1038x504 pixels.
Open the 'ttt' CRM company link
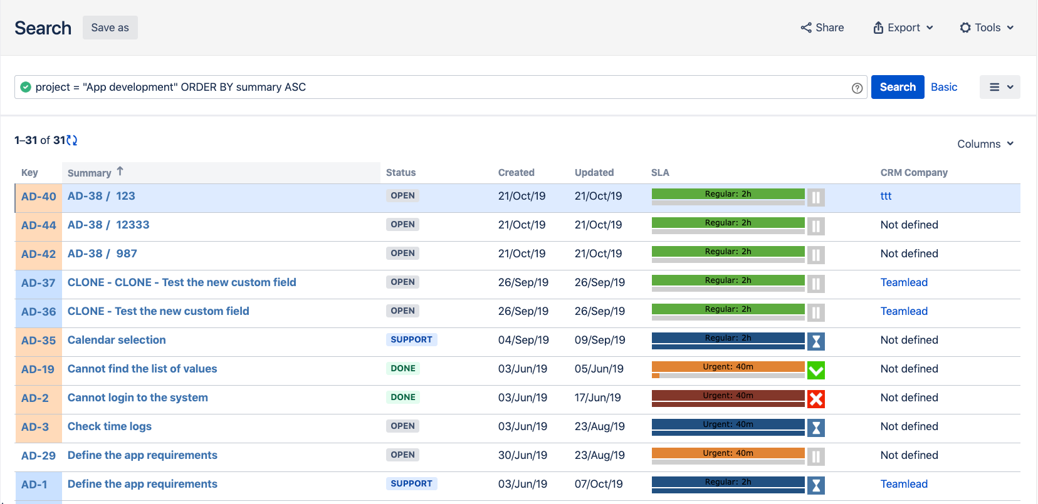point(886,196)
